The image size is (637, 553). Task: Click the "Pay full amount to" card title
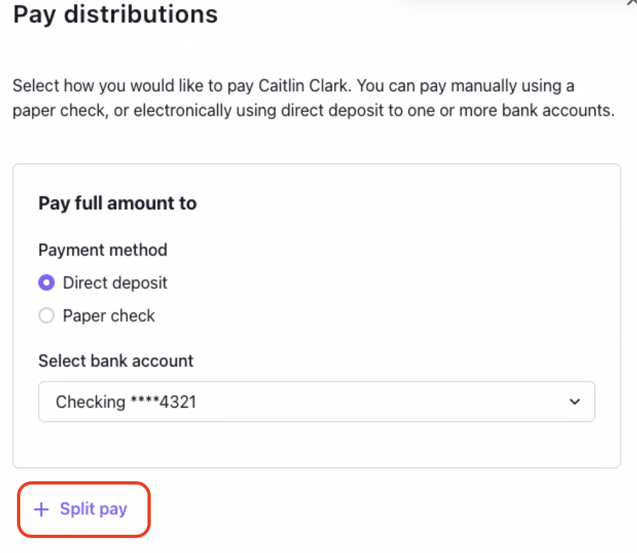pyautogui.click(x=117, y=203)
